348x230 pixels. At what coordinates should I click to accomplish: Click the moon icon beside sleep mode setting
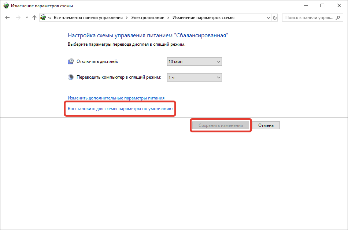[x=71, y=78]
